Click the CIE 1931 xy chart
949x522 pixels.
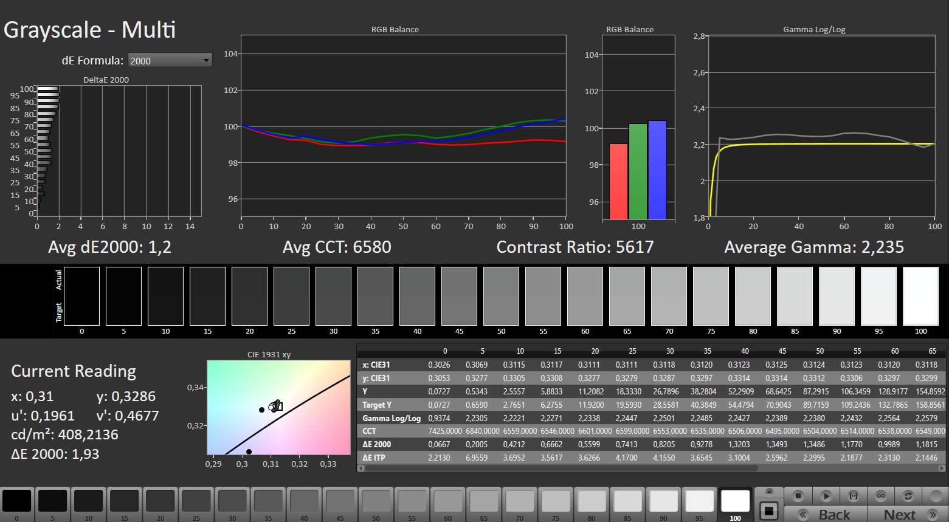coord(278,407)
